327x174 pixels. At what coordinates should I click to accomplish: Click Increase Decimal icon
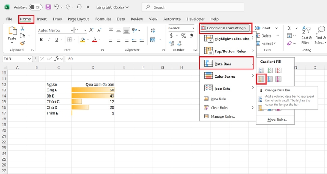click(x=171, y=43)
